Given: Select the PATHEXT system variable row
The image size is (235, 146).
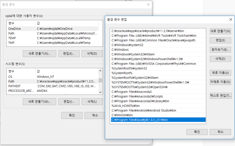Looking at the screenshot, I should pos(53,86).
